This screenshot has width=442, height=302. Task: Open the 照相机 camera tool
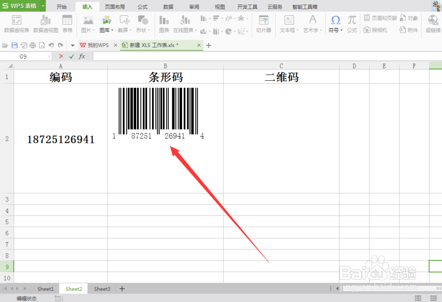375,30
